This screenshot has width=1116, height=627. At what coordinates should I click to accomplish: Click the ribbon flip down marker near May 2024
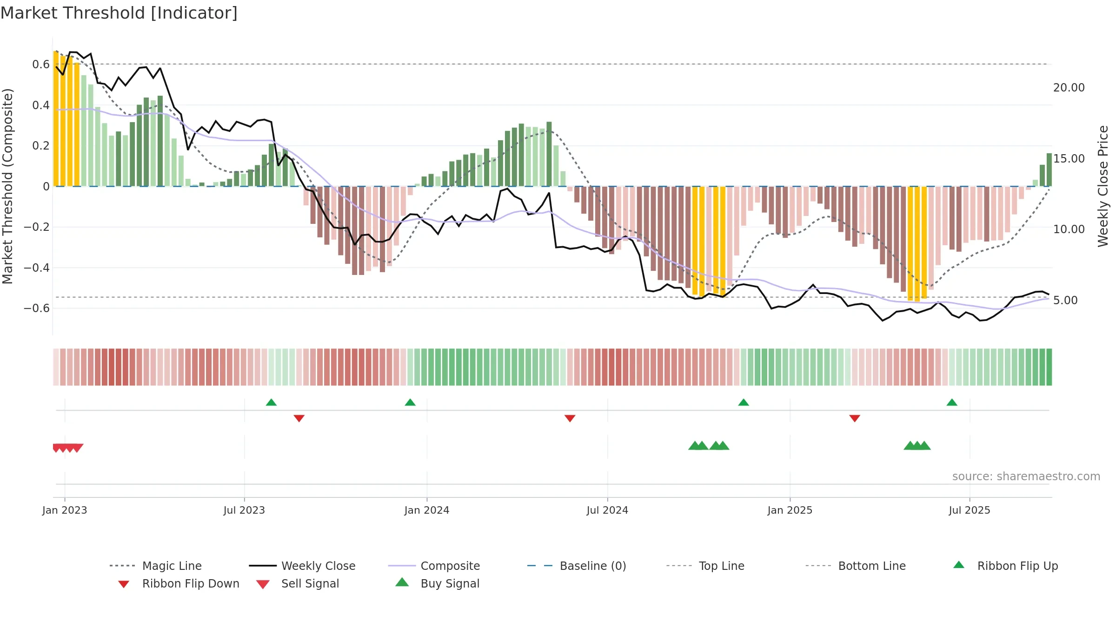(570, 418)
